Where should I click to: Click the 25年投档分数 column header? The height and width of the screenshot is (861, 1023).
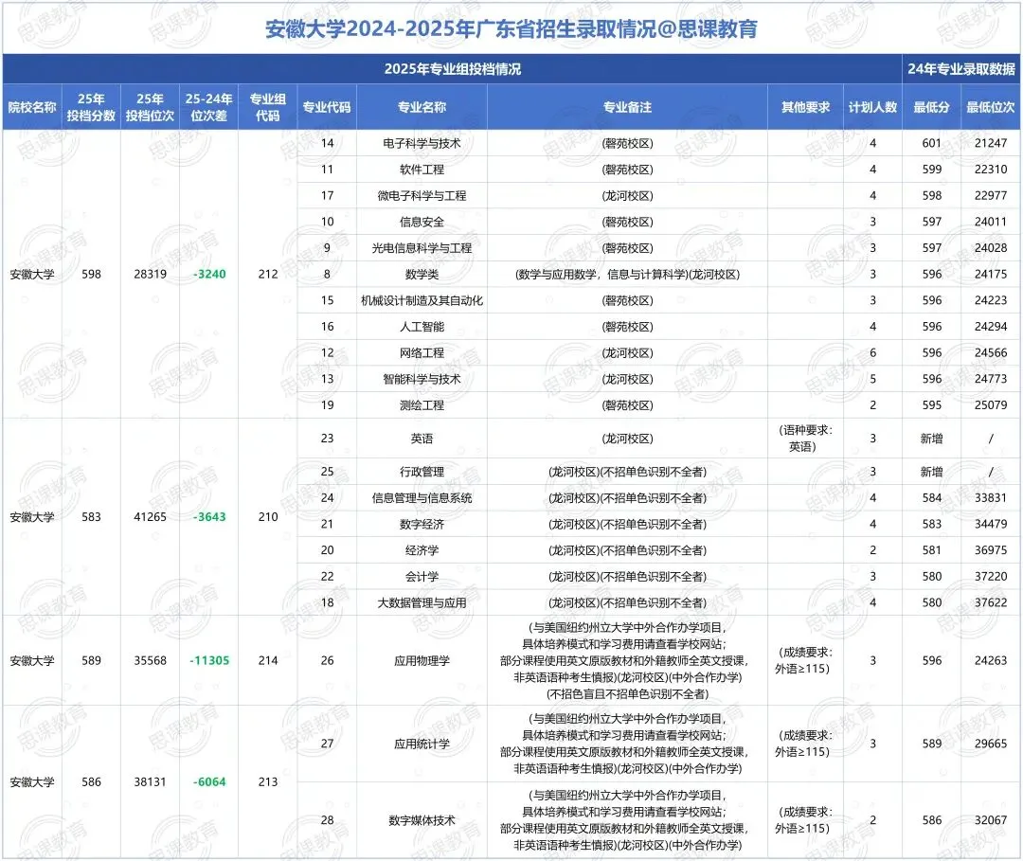[91, 107]
